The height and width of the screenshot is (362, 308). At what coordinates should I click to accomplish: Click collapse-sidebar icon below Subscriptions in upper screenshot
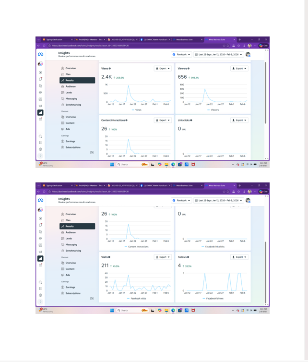click(92, 153)
